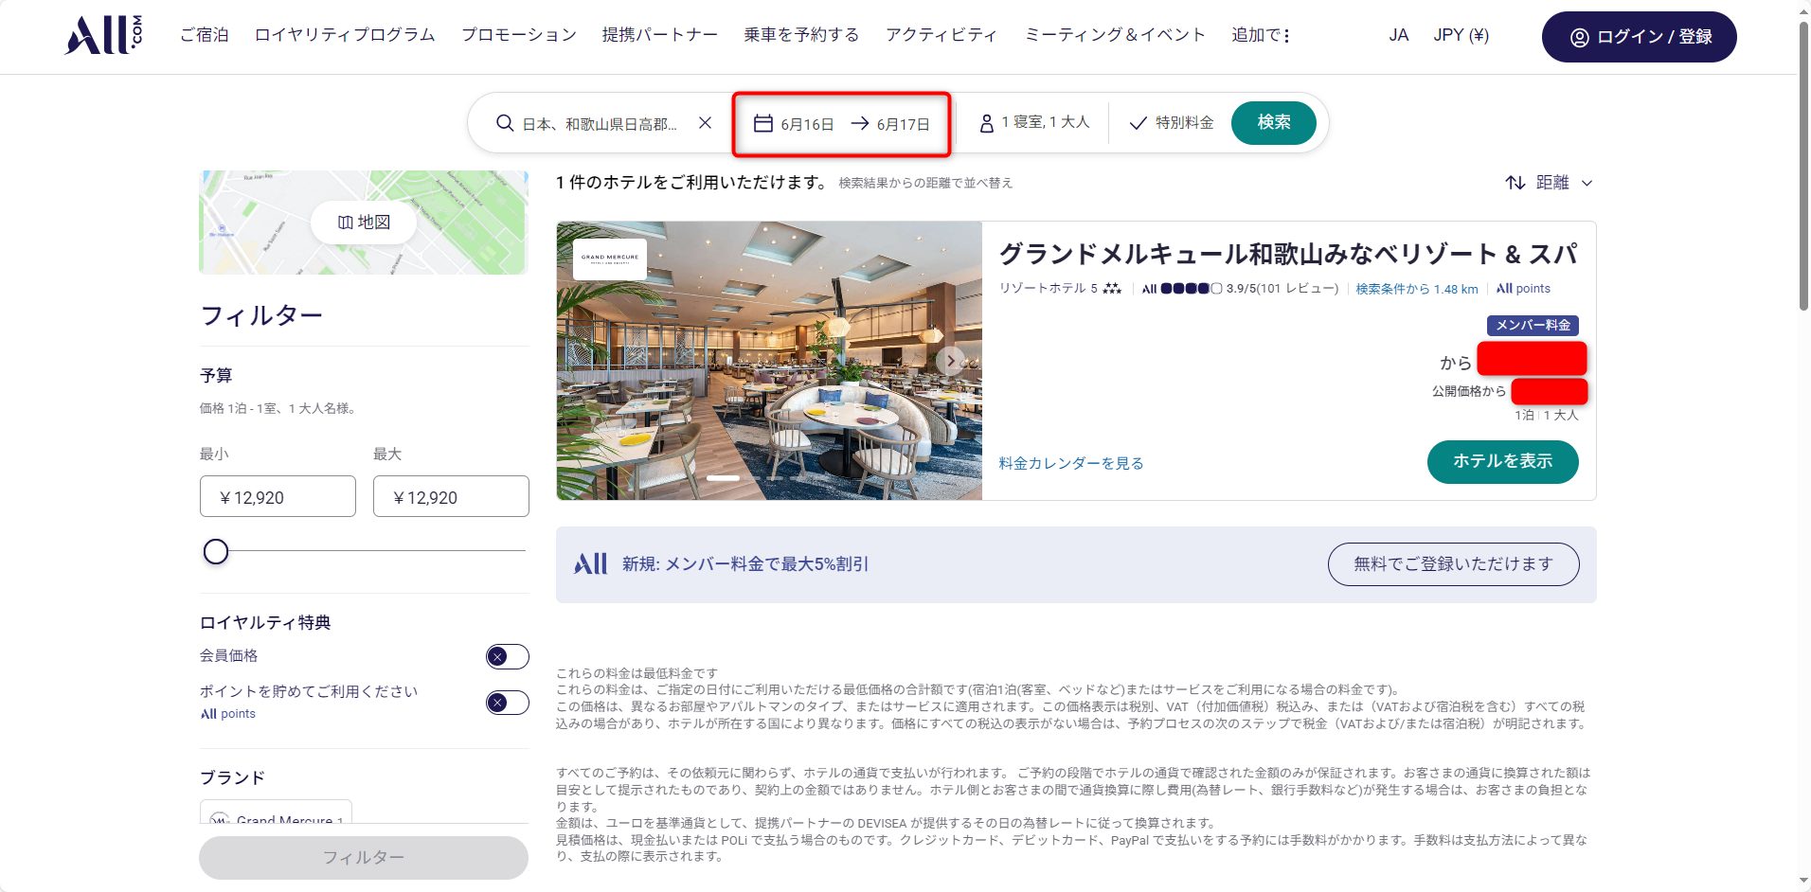Open the ミーティング＆イベント menu
Viewport: 1811px width, 892px height.
click(1115, 35)
